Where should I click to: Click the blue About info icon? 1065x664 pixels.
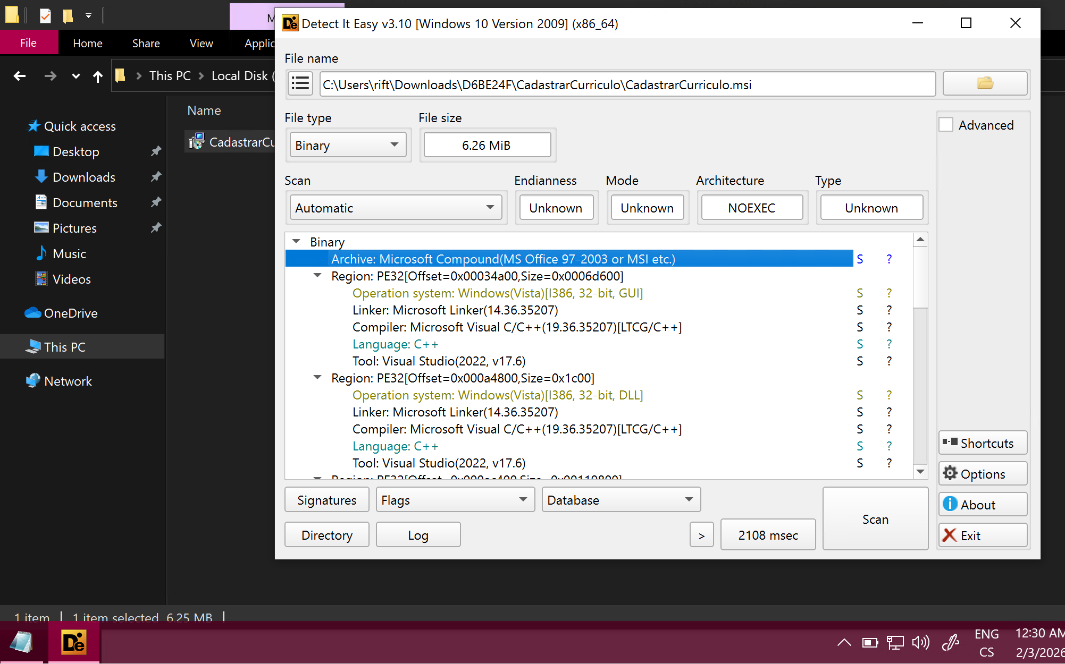click(950, 504)
